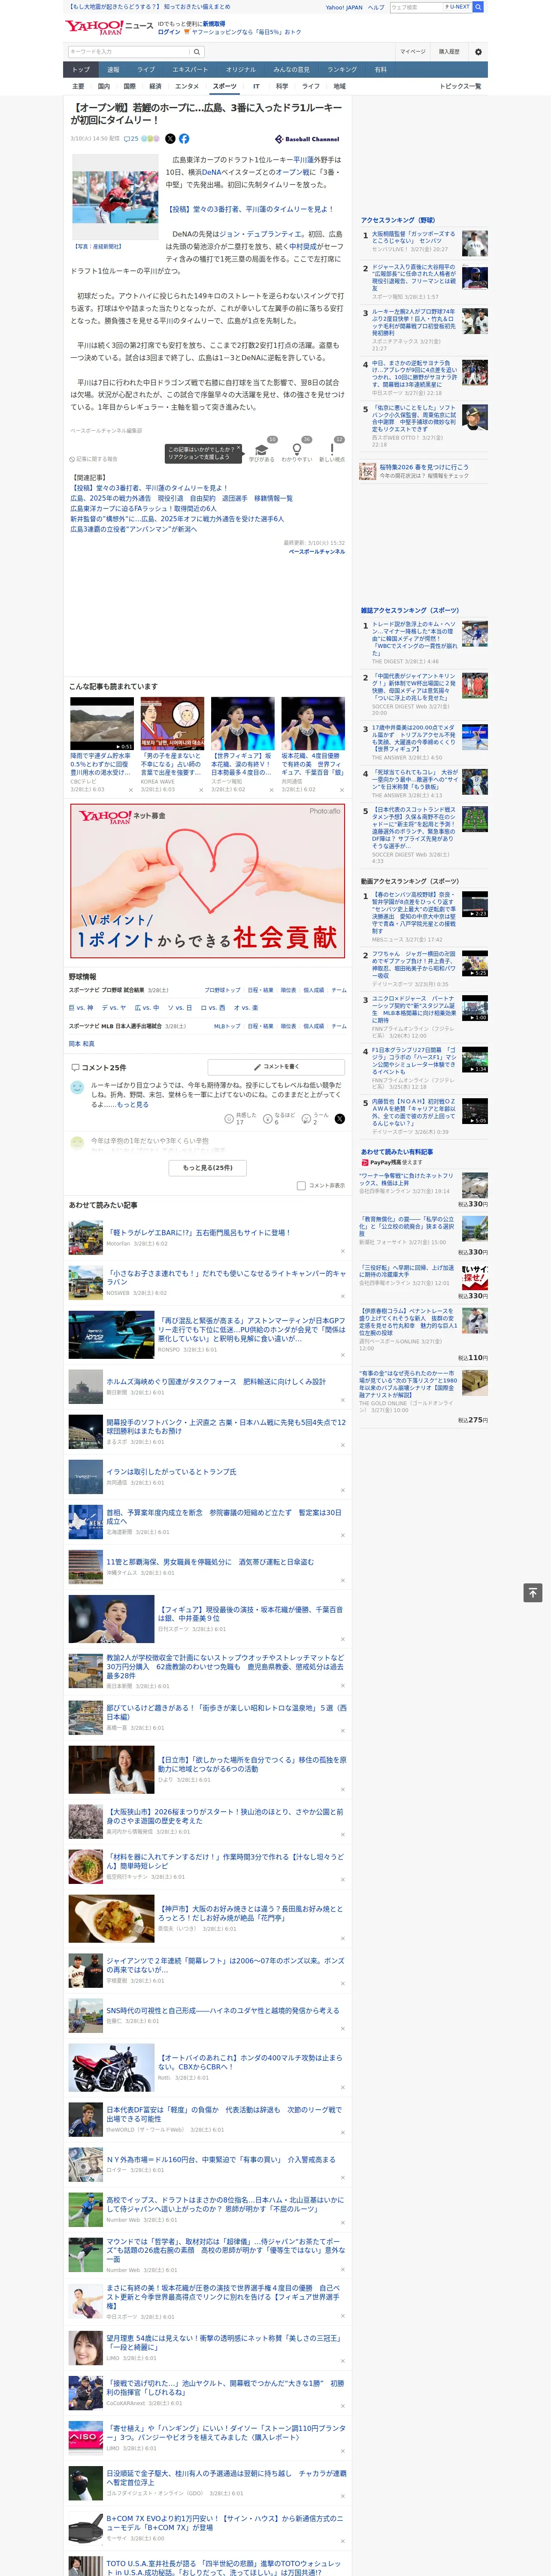The width and height of the screenshot is (551, 2576).
Task: Open the U-NEXT dropdown by web search
Action: point(458,7)
